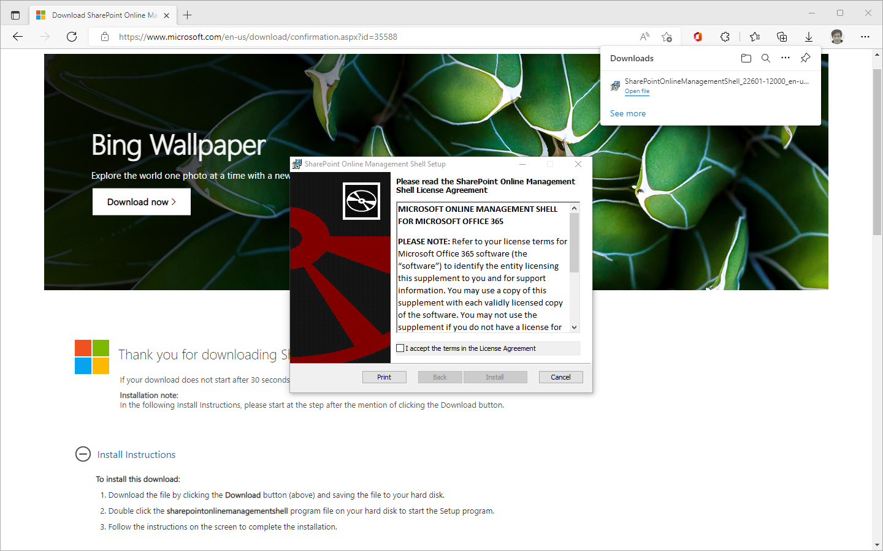883x551 pixels.
Task: Minimize the Setup dialog window
Action: pos(522,164)
